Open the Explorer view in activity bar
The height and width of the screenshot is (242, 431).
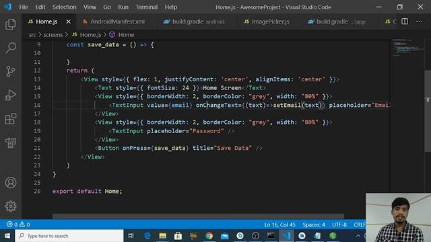11,24
